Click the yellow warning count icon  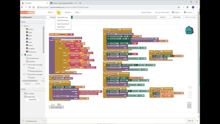52,104
